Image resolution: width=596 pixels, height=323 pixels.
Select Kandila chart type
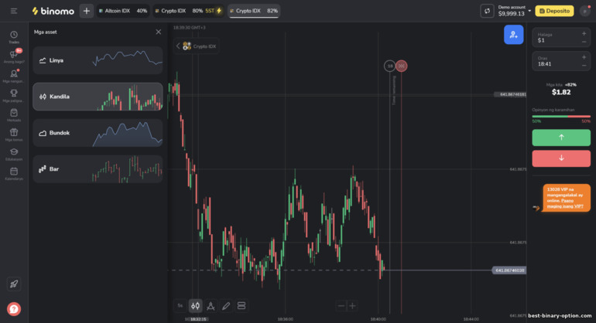tap(98, 97)
